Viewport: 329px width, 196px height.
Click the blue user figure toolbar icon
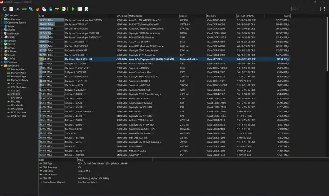coord(51,9)
